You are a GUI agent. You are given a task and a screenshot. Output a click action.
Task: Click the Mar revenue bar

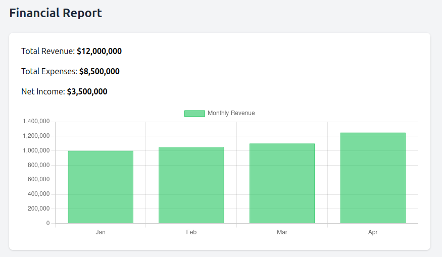point(282,183)
